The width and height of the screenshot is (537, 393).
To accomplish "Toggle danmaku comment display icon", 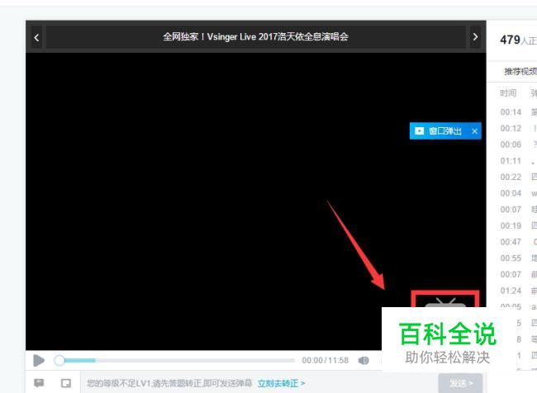I will 39,383.
